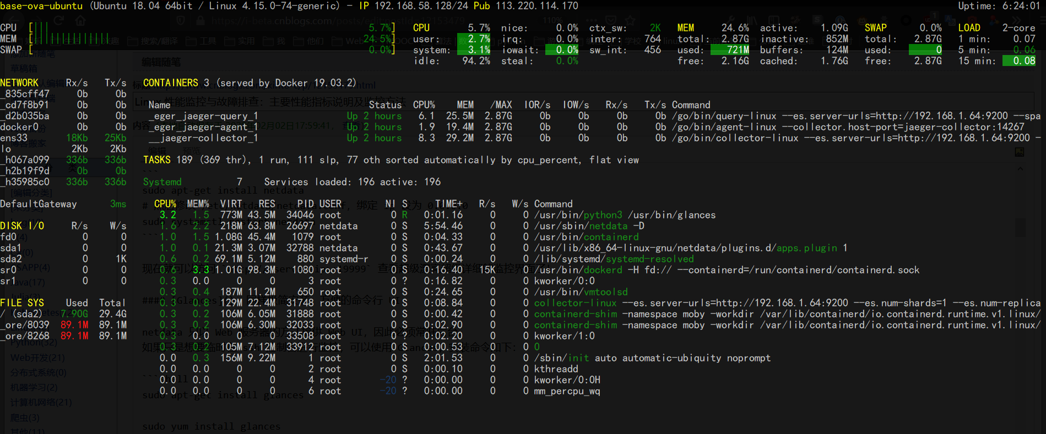This screenshot has width=1046, height=434.
Task: Click the VIRT column header
Action: tap(231, 204)
